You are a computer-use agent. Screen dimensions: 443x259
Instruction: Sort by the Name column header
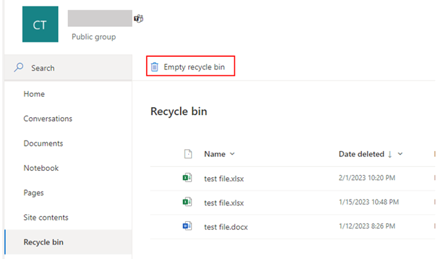[x=215, y=154]
